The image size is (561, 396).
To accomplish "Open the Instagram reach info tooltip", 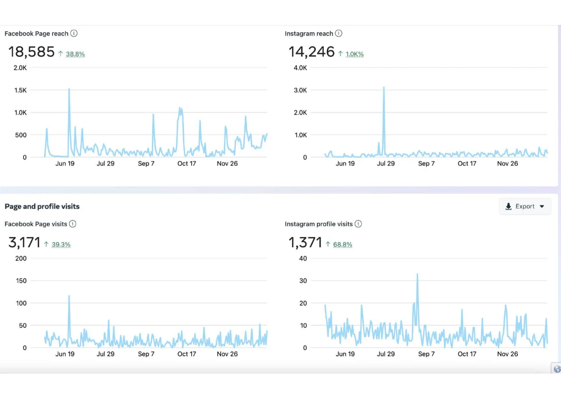I will coord(339,33).
